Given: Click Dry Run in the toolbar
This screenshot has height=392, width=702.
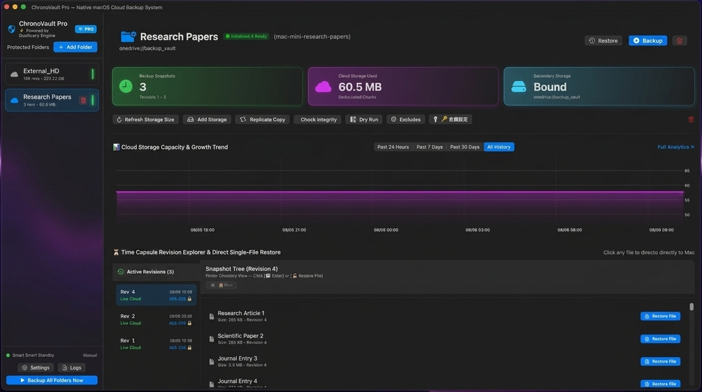Looking at the screenshot, I should (x=364, y=119).
